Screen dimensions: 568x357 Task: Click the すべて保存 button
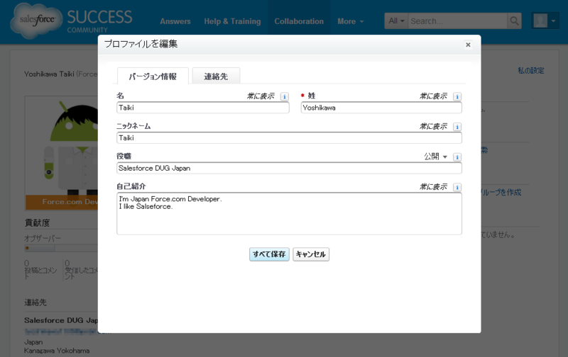click(x=269, y=254)
